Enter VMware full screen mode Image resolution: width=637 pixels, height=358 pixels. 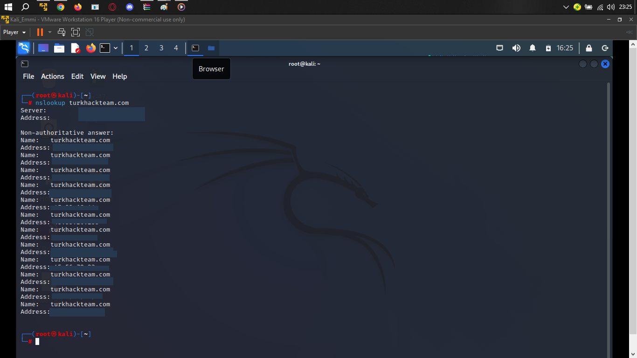click(x=76, y=32)
